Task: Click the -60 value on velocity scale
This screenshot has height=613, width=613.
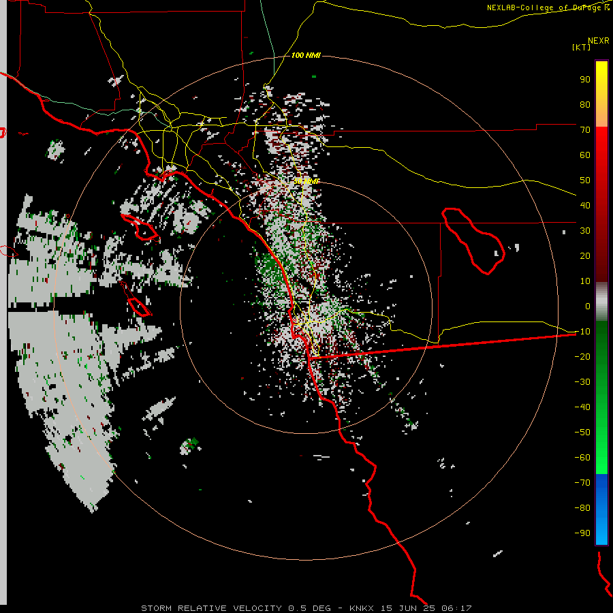Action: 582,458
